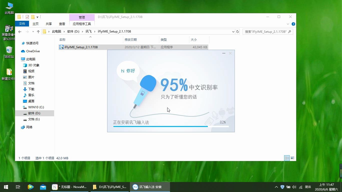Open 音乐 folder in navigation pane
Screen dimensions: 342x192
[x=31, y=95]
